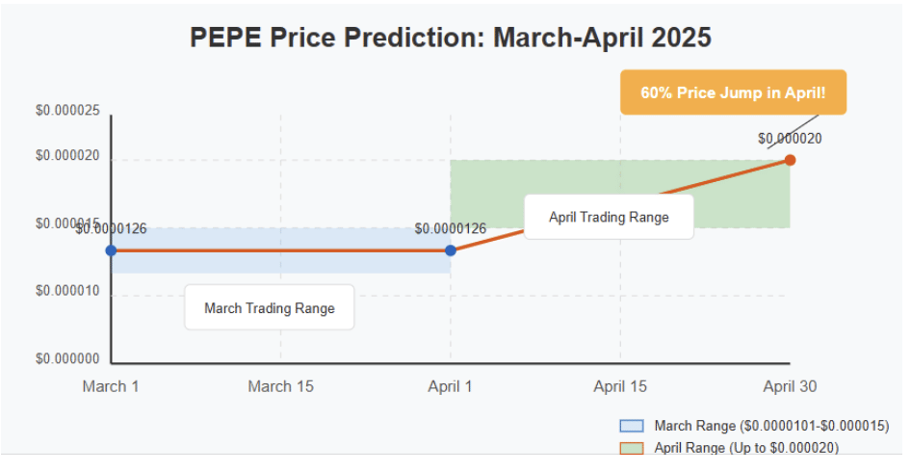Click the March 1 blue data point
This screenshot has width=911, height=472.
111,250
